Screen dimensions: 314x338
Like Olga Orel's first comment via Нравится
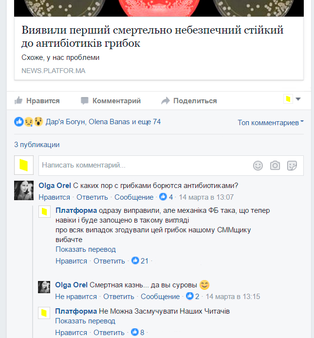[55, 197]
